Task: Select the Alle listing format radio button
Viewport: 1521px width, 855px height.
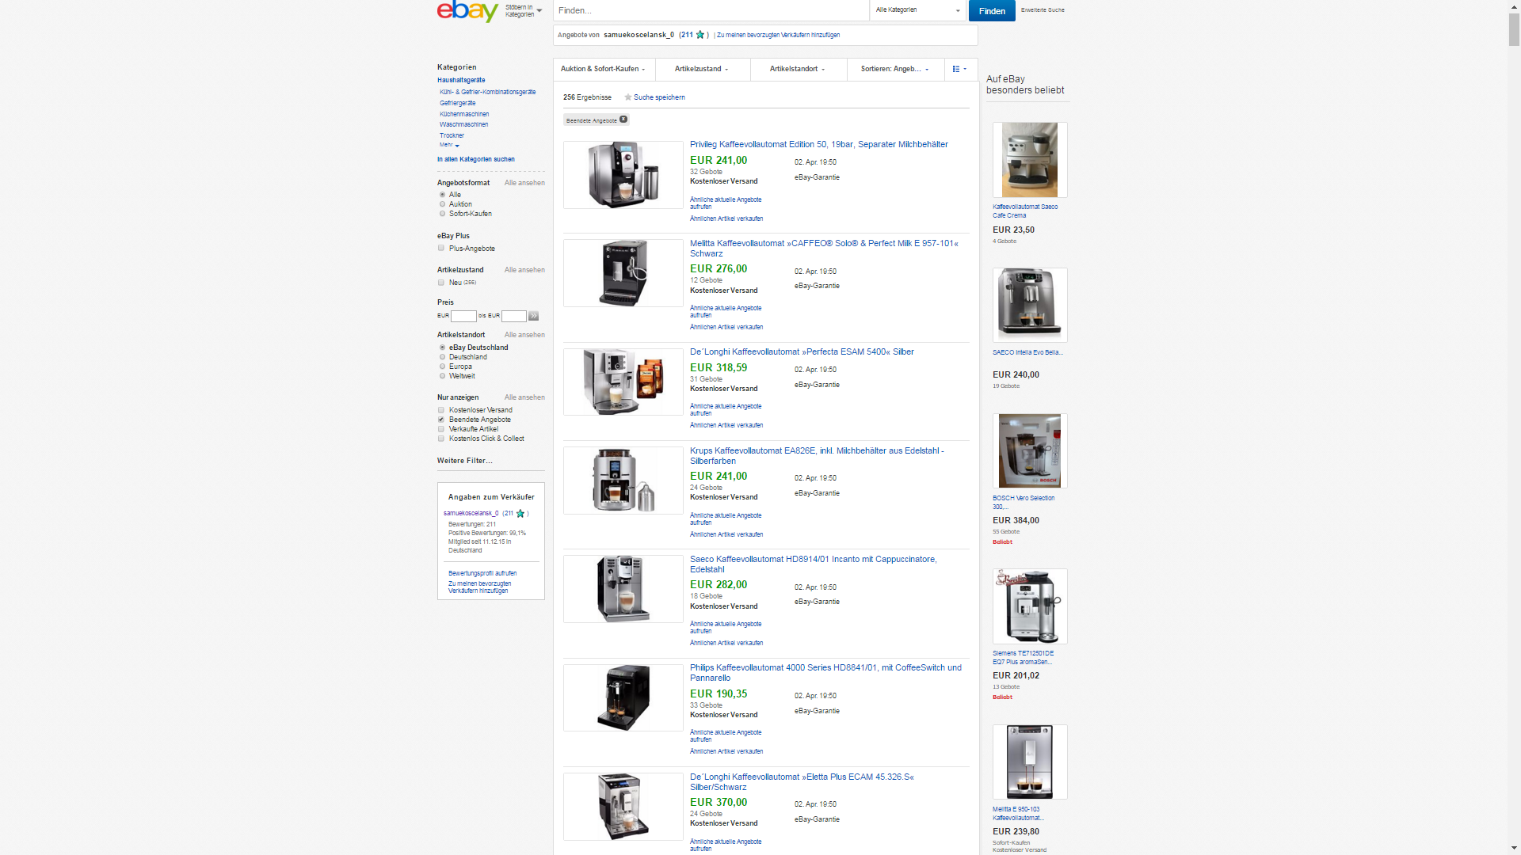Action: click(443, 195)
